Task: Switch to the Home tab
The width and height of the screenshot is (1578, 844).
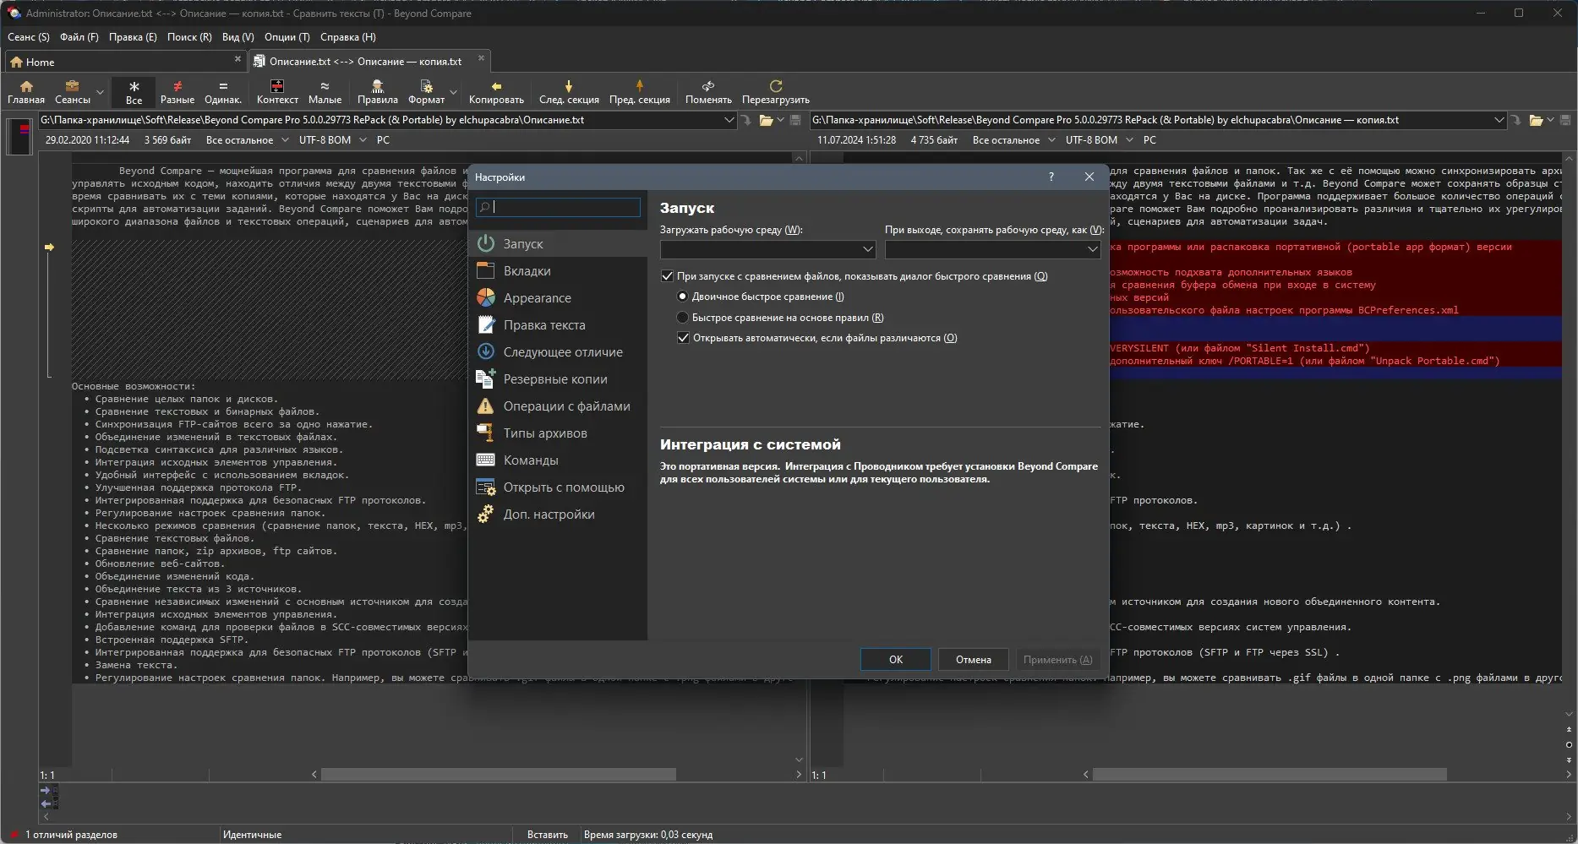Action: (40, 62)
